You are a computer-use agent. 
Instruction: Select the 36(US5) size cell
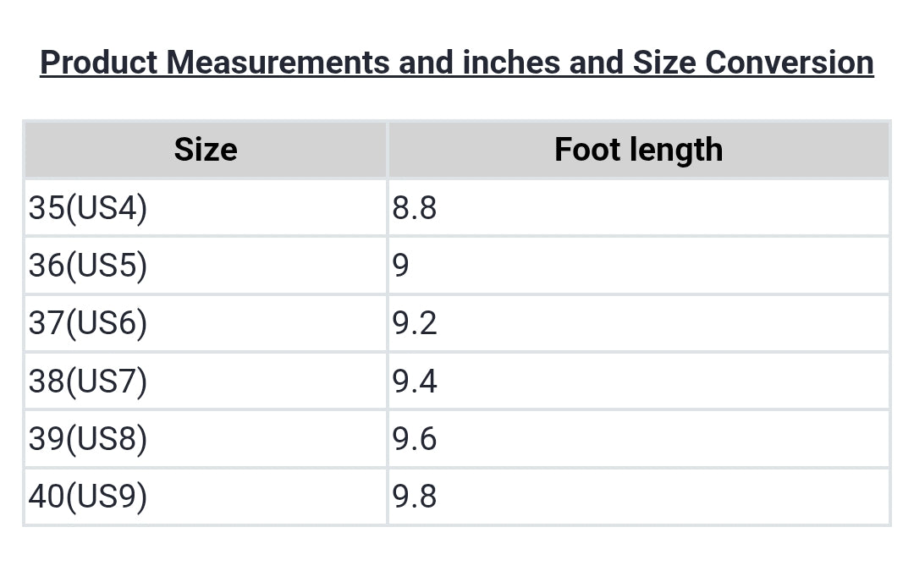point(88,266)
